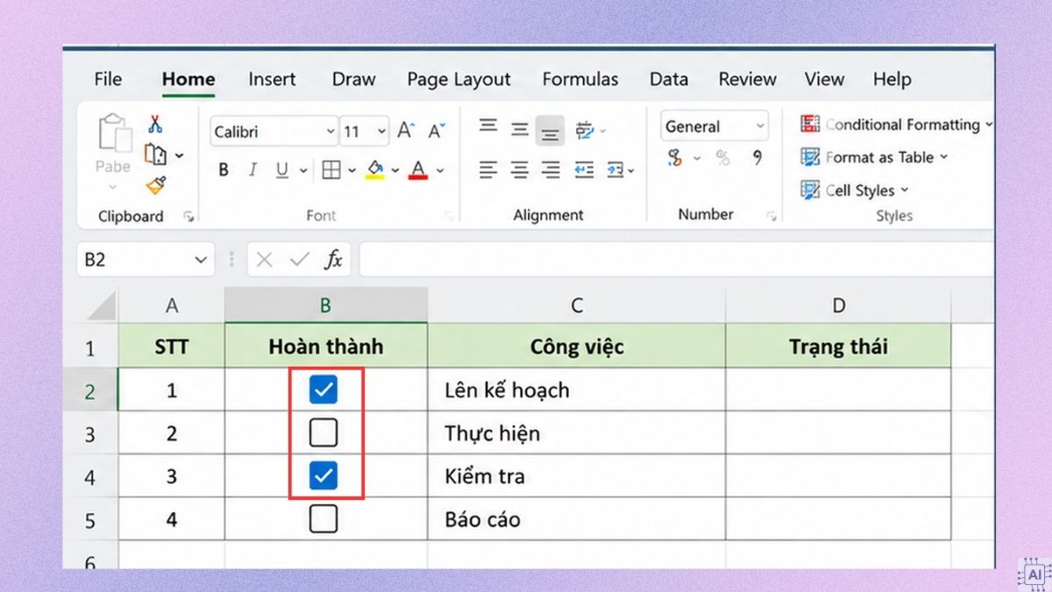
Task: Uncheck the Kiểm tra checkbox
Action: click(x=323, y=476)
